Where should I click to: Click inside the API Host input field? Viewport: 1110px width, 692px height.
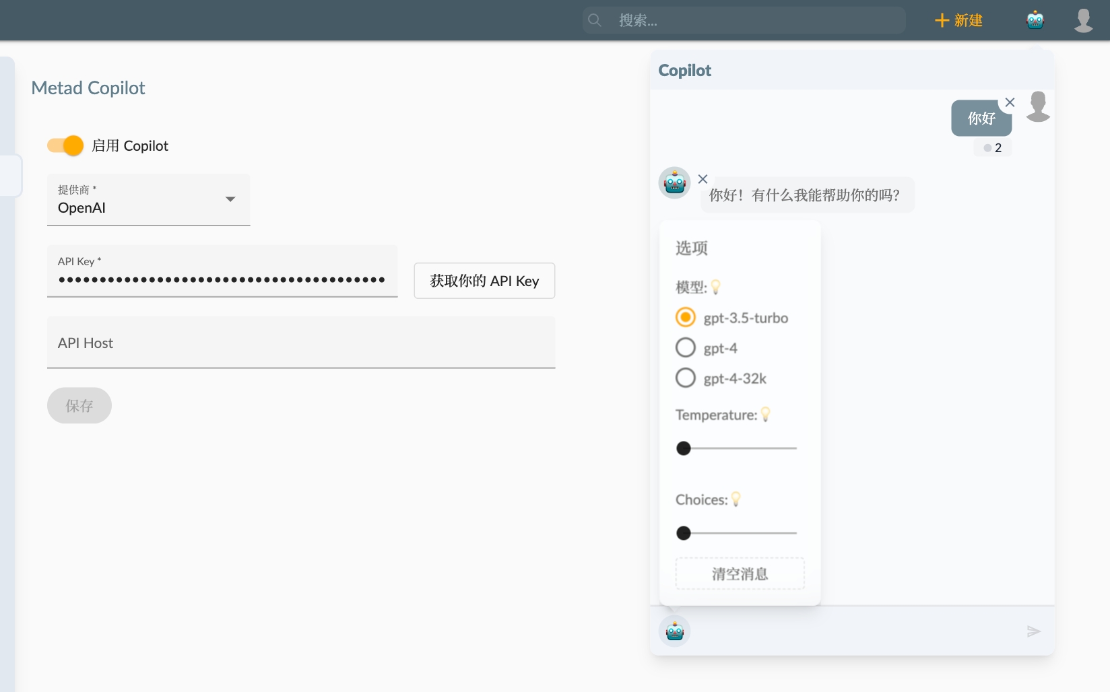301,343
